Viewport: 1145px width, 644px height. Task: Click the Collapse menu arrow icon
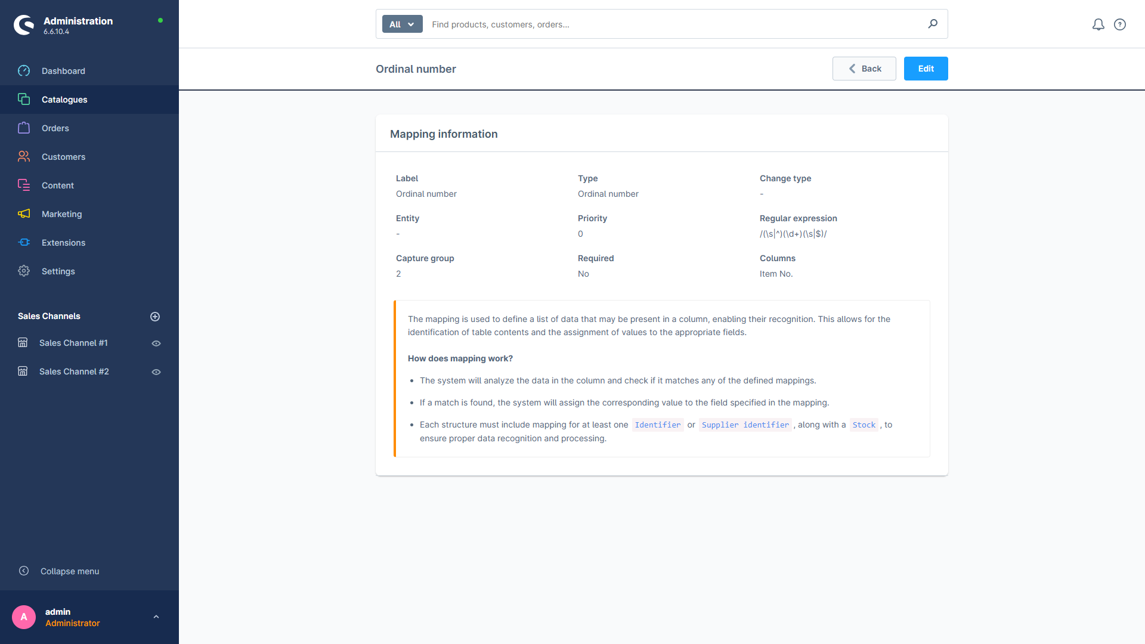24,571
